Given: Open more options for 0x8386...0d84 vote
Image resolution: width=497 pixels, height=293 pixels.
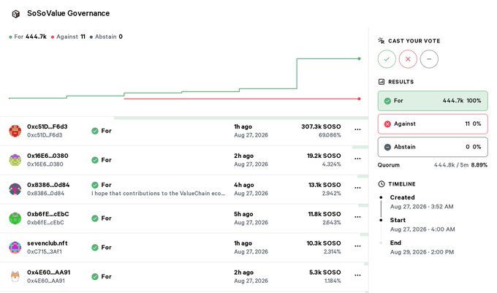Looking at the screenshot, I should pyautogui.click(x=357, y=188).
